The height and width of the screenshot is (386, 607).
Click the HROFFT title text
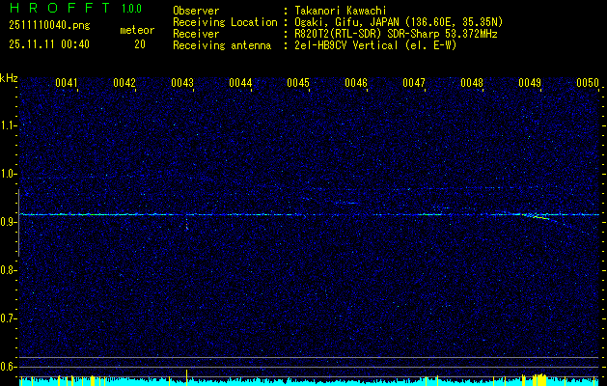coord(52,9)
